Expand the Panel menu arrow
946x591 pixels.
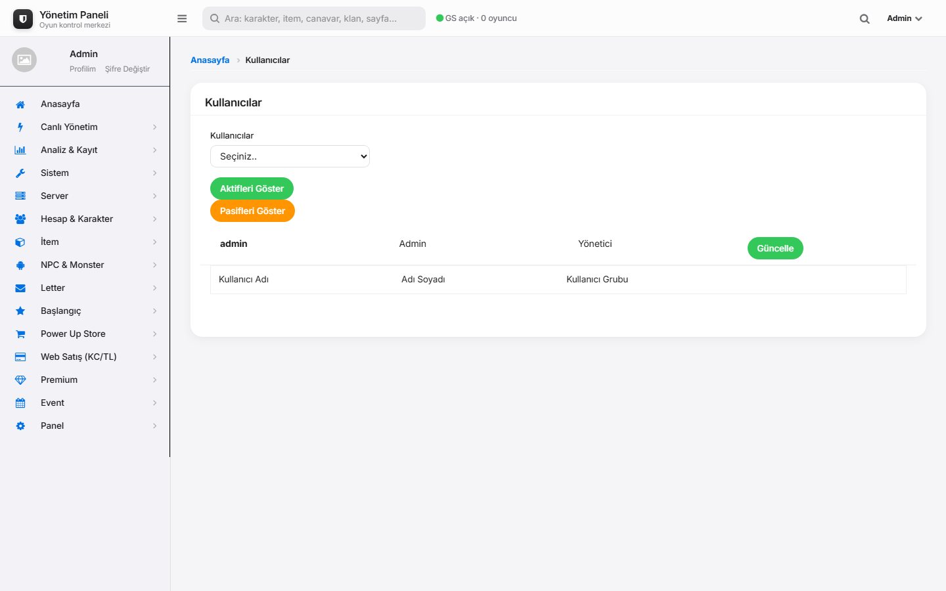pos(154,426)
